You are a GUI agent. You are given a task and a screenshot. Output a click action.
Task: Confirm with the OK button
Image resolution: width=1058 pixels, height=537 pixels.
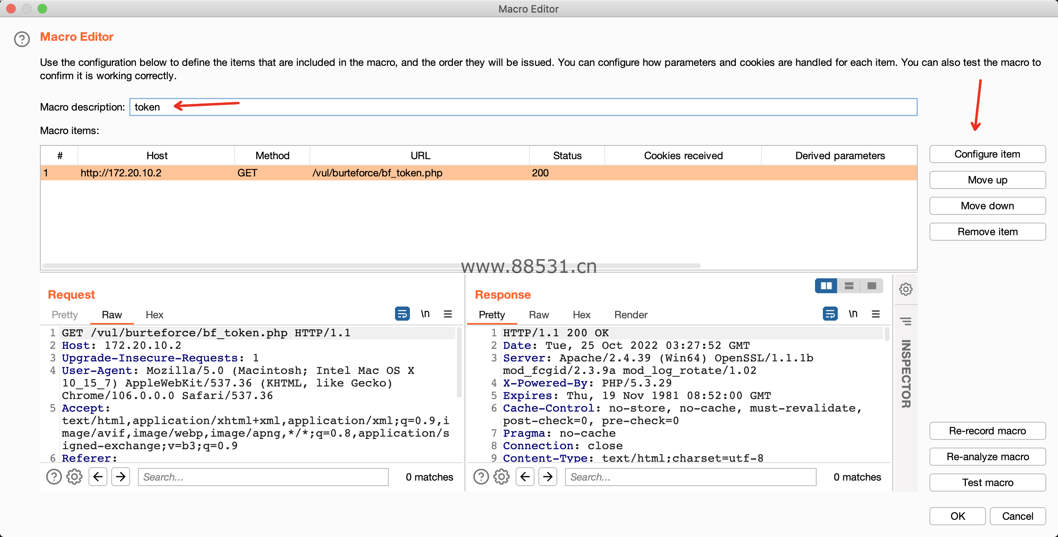pyautogui.click(x=957, y=516)
